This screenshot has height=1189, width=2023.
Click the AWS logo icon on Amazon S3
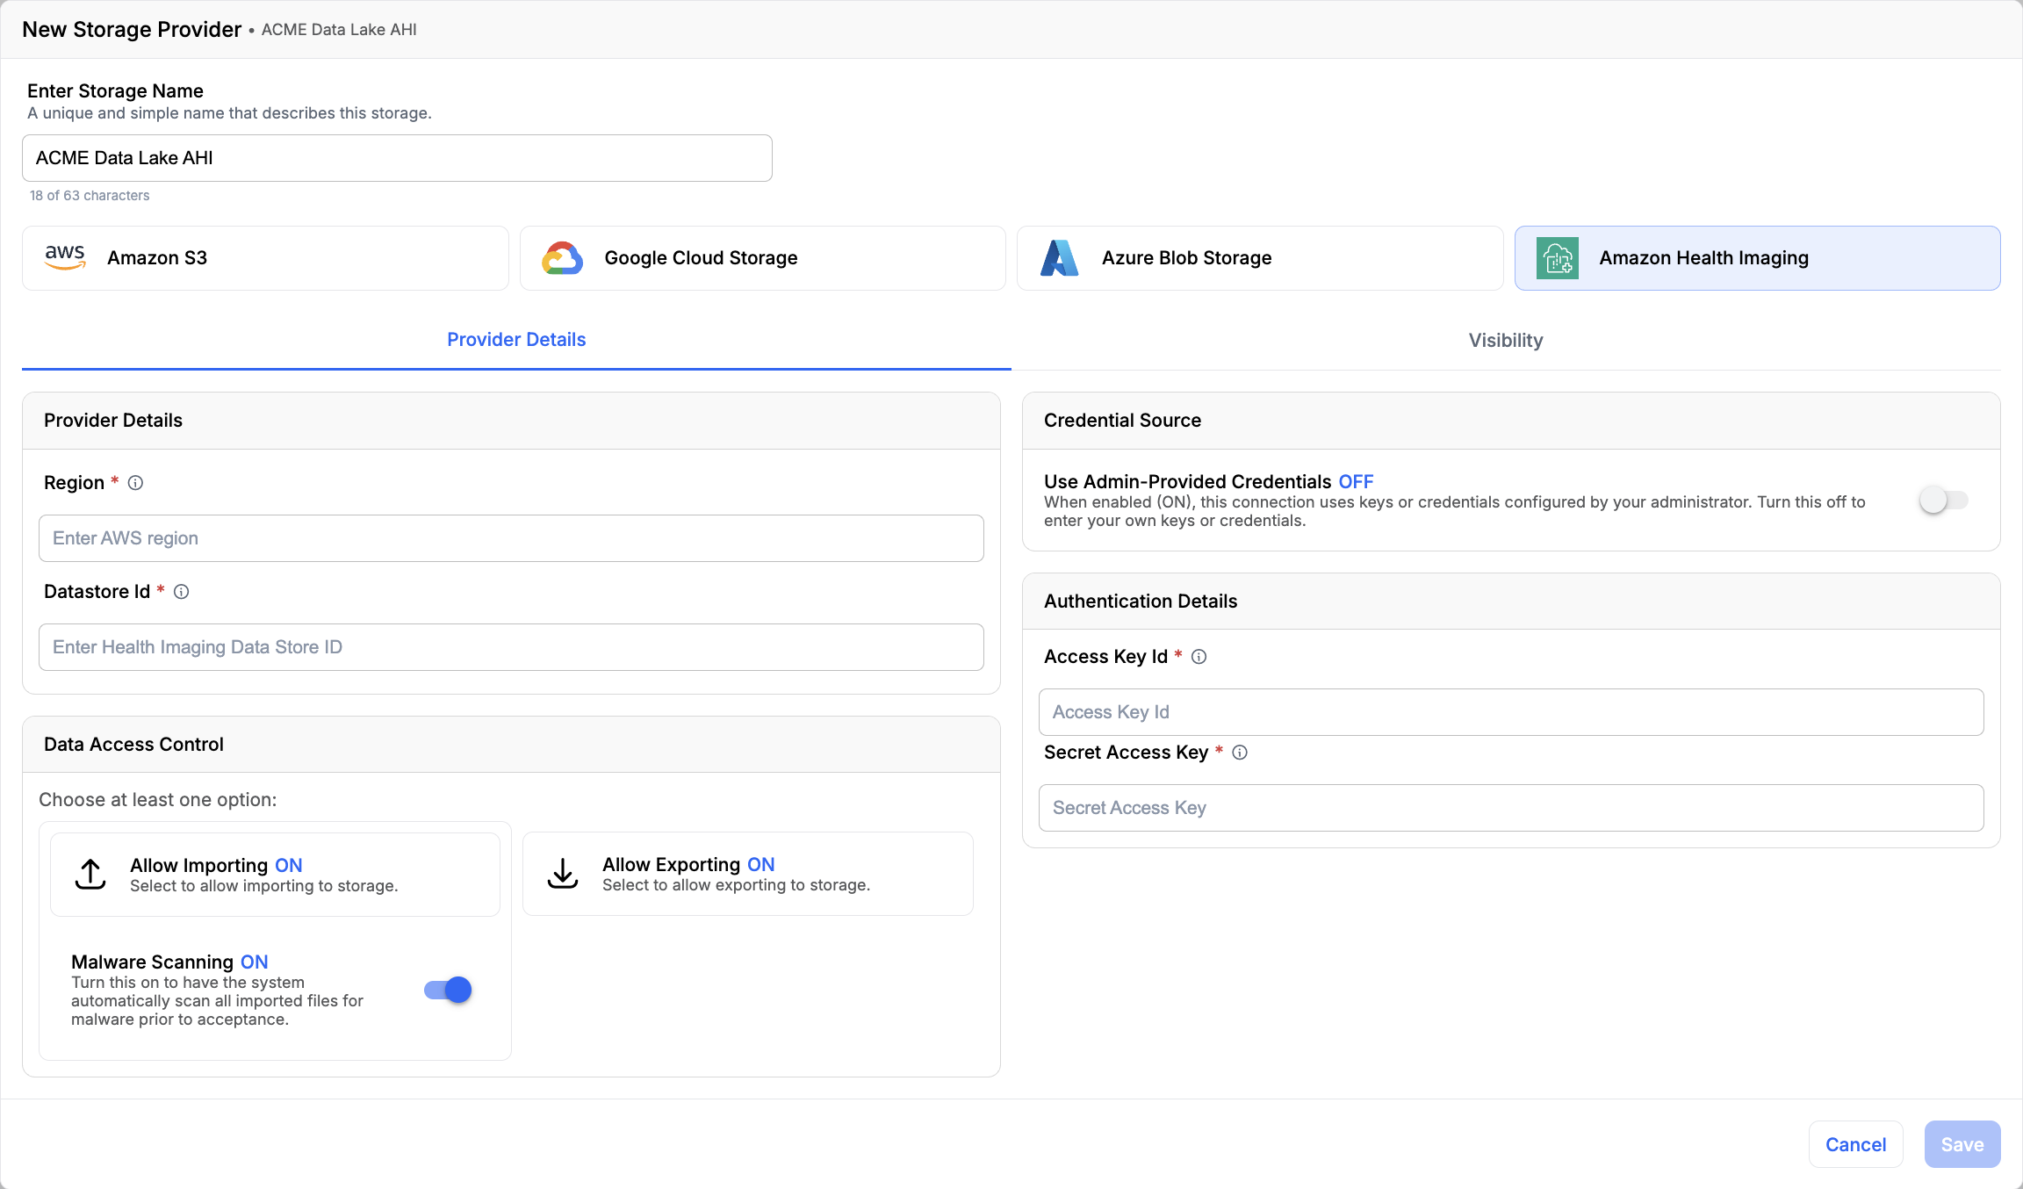tap(65, 257)
